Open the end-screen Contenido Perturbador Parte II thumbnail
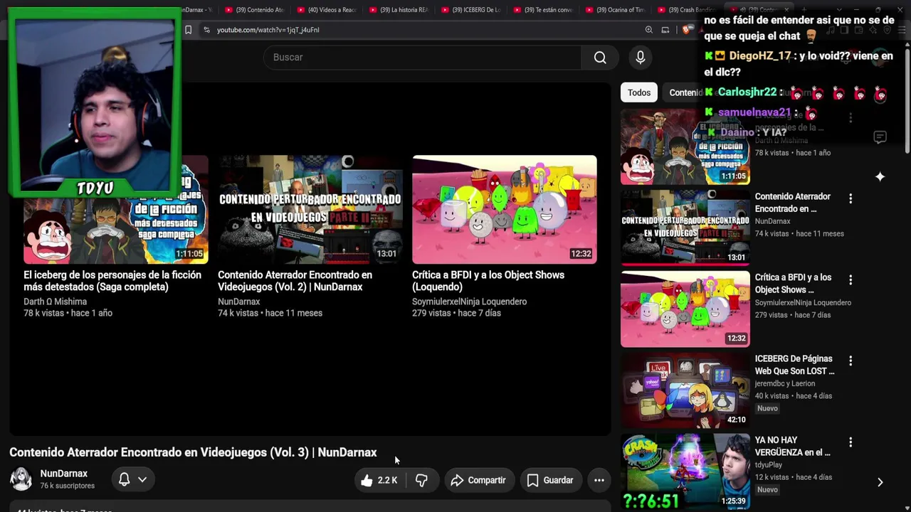911x512 pixels. click(x=310, y=210)
